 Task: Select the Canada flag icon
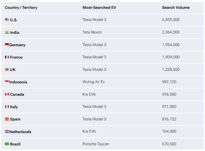[x=7, y=94]
